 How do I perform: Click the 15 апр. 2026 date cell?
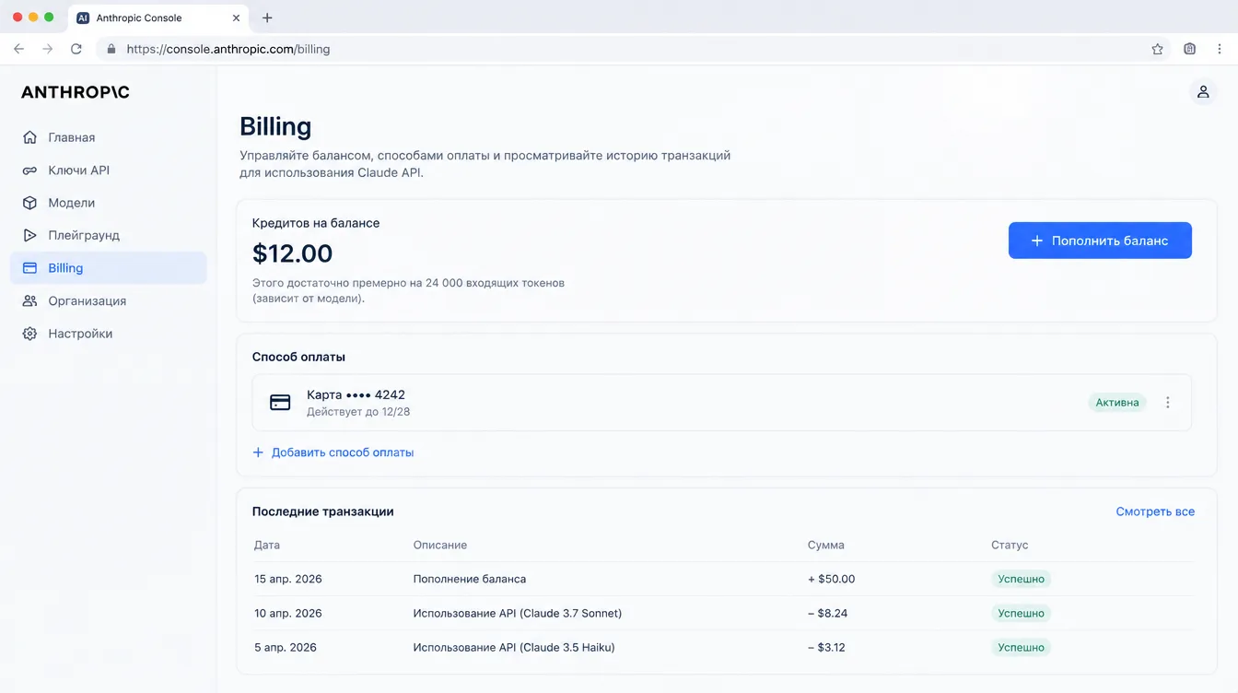click(288, 580)
